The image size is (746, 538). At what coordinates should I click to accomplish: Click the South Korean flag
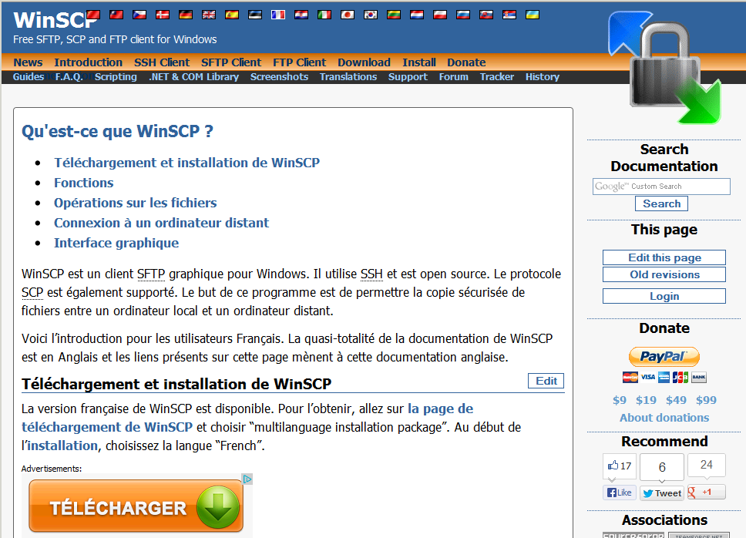[371, 15]
